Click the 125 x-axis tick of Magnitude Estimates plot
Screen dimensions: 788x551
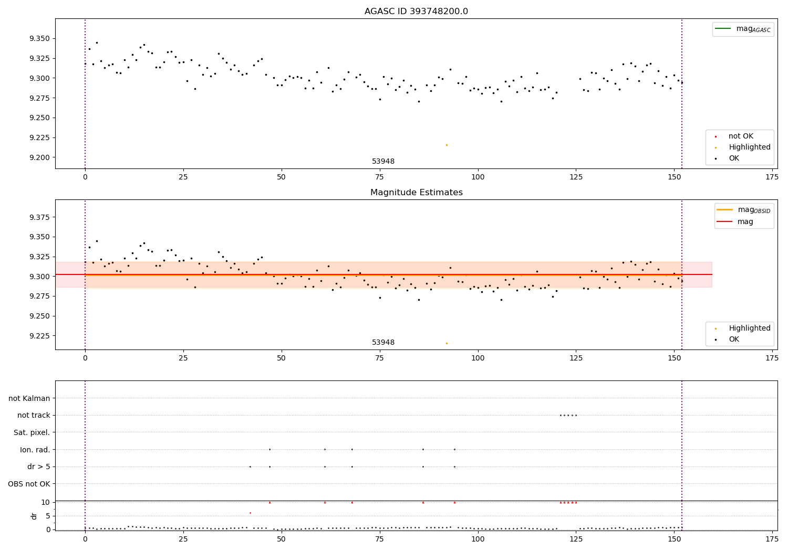coord(576,358)
